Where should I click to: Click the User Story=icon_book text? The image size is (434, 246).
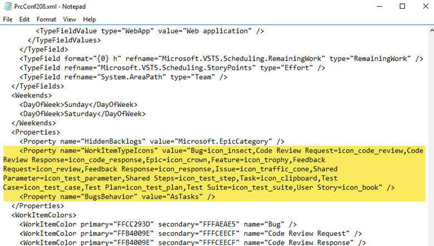point(337,188)
